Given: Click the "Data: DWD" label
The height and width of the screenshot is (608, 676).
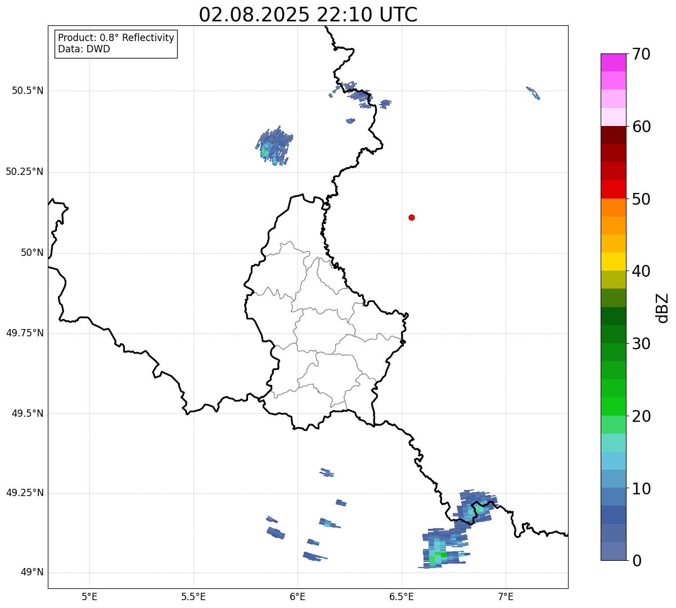Looking at the screenshot, I should [x=84, y=49].
